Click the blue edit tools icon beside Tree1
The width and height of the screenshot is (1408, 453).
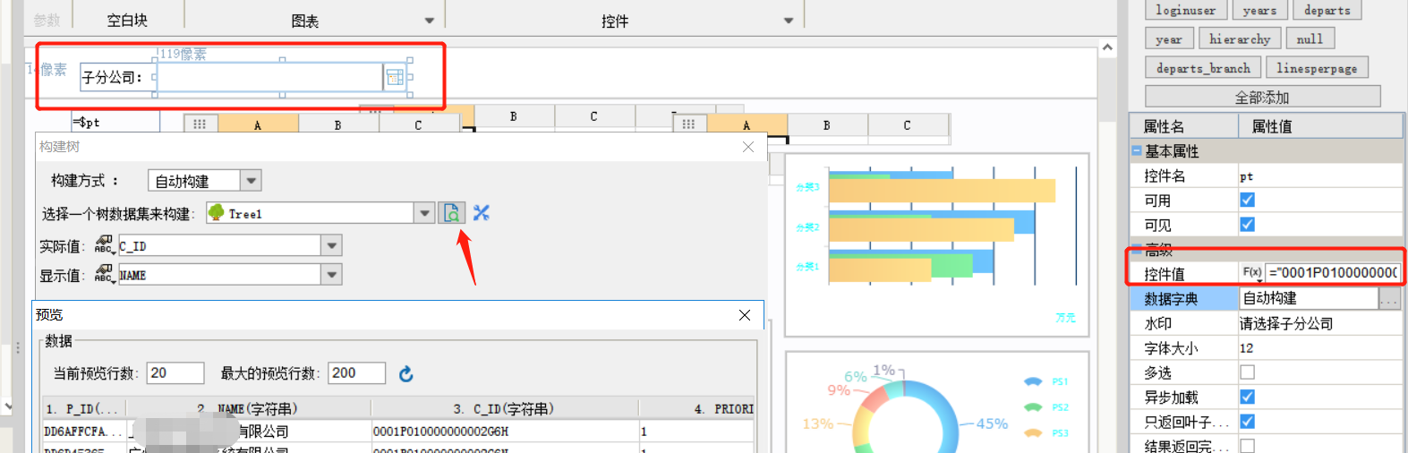click(x=482, y=213)
